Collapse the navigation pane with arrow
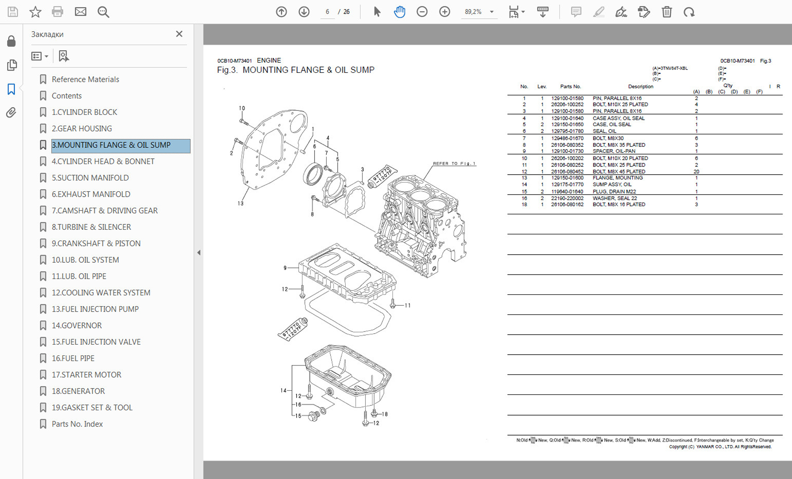The height and width of the screenshot is (479, 792). click(198, 252)
